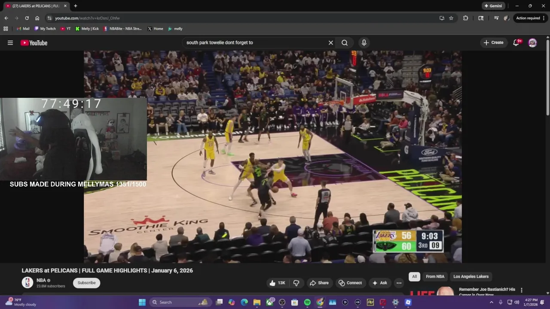Viewport: 550px width, 309px height.
Task: Reload the page
Action: (x=27, y=18)
